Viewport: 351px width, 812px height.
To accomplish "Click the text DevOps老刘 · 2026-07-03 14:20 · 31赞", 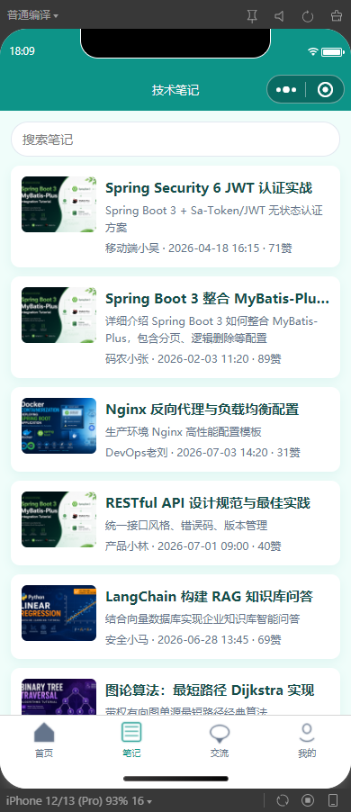I will [x=202, y=453].
